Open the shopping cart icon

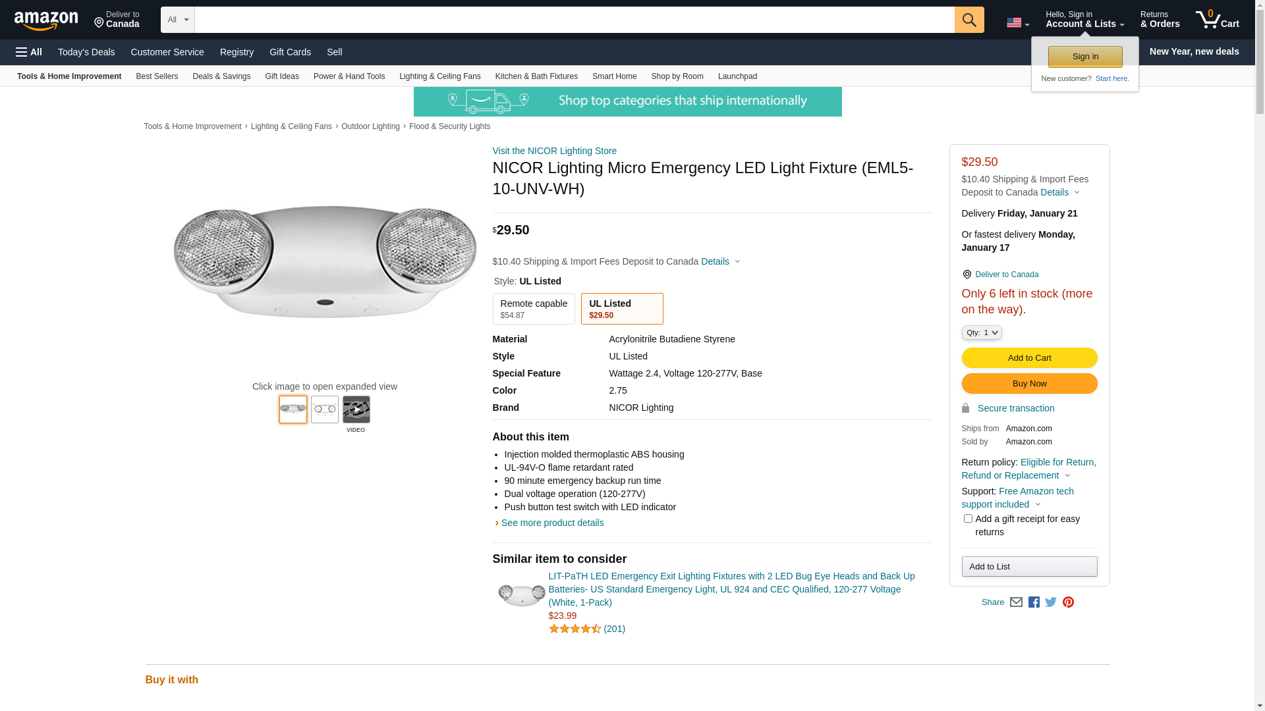pos(1217,20)
